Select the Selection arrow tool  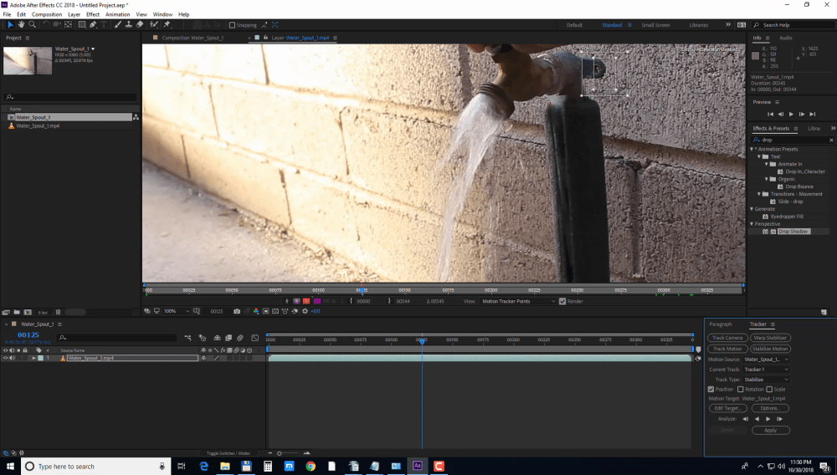click(x=10, y=24)
